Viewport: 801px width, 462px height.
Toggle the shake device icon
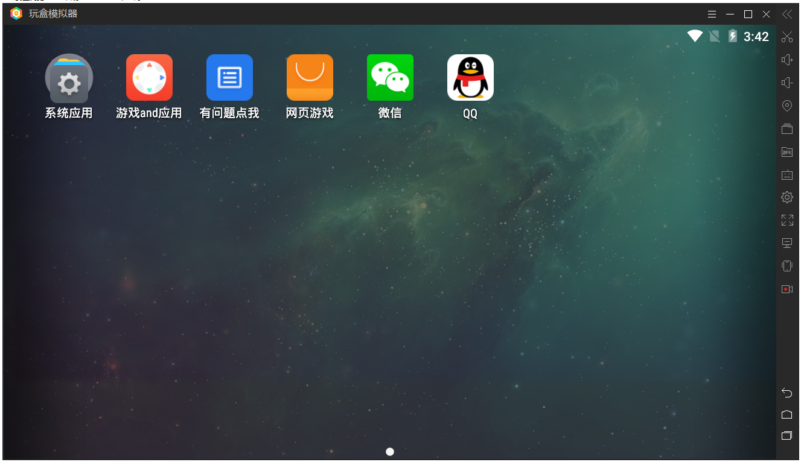click(x=787, y=266)
